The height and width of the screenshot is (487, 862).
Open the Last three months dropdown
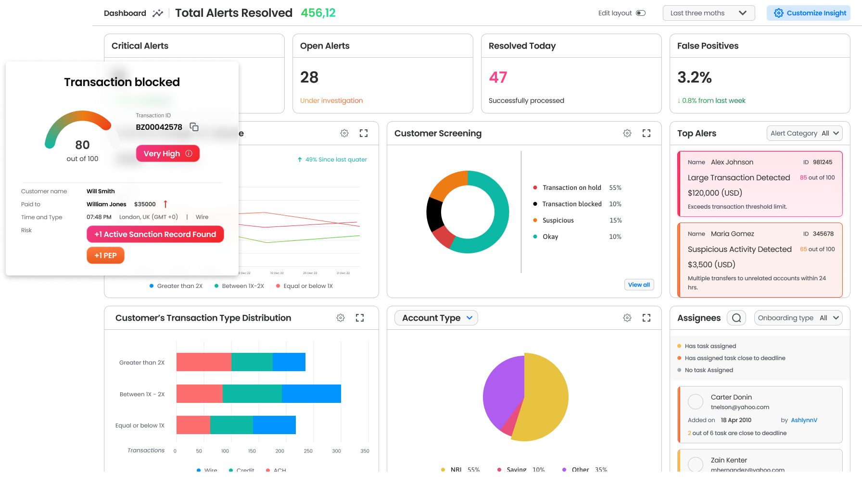coord(709,13)
